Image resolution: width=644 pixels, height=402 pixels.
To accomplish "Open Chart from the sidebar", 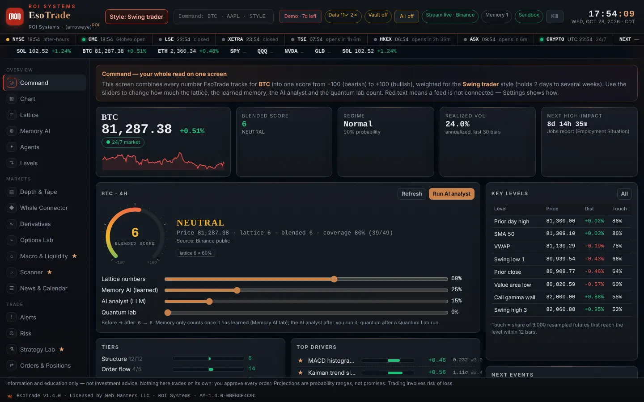I will (44, 99).
